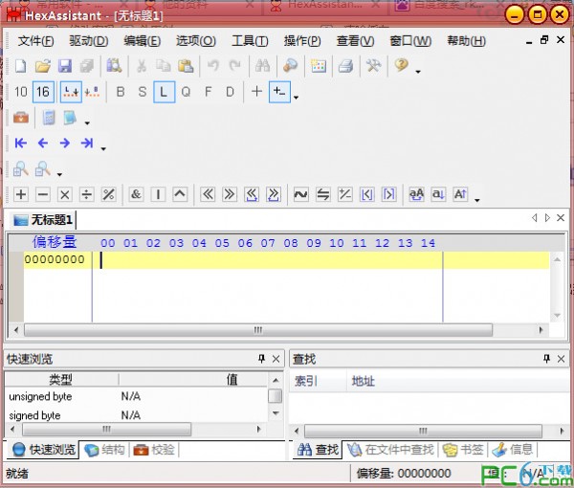The width and height of the screenshot is (574, 488).
Task: Toggle hexadecimal display with the 16 button
Action: click(x=43, y=92)
